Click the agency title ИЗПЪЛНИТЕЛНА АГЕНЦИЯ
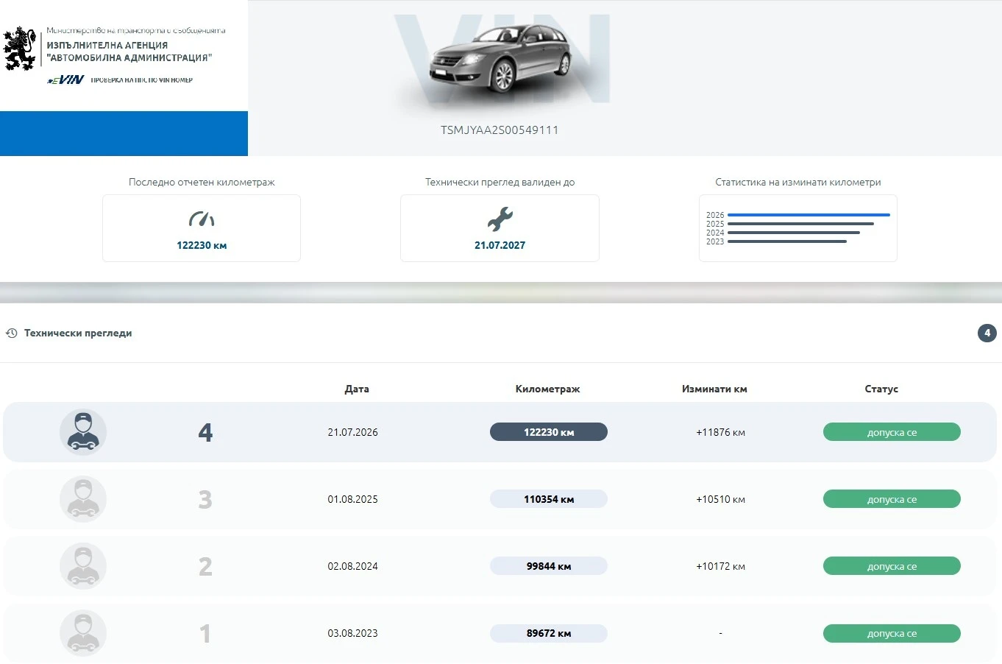 tap(107, 45)
